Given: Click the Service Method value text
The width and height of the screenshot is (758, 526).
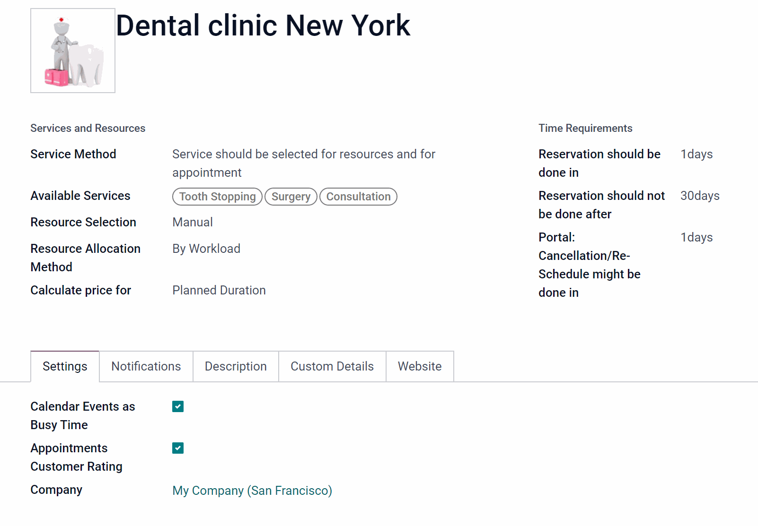Looking at the screenshot, I should click(x=304, y=164).
